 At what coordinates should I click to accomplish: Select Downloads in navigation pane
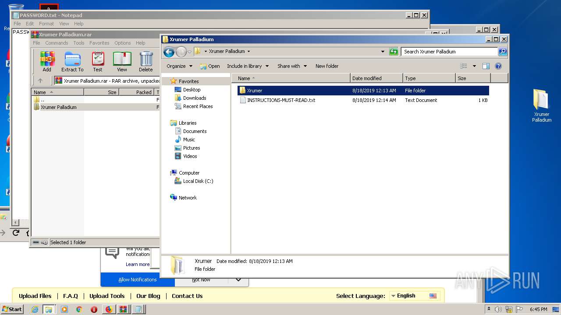click(x=195, y=98)
